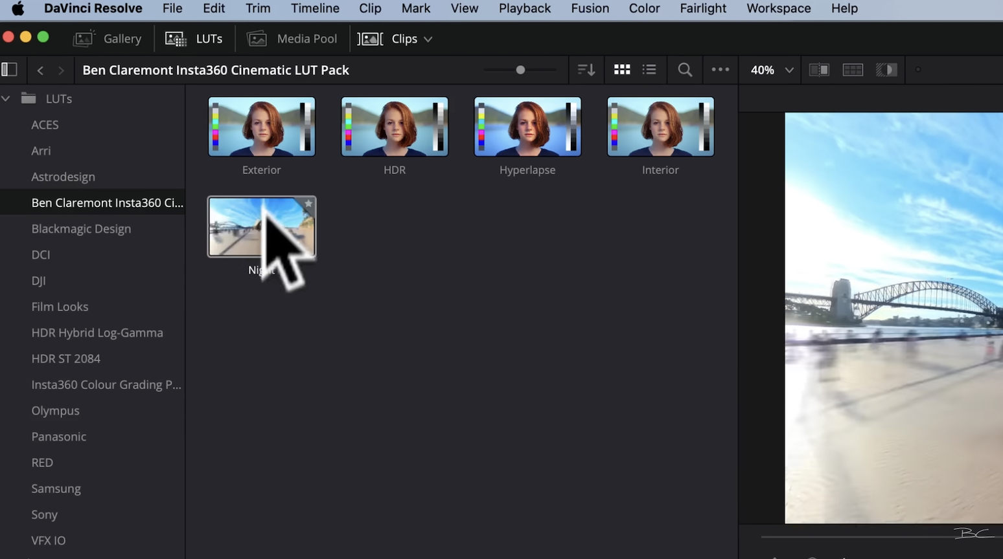
Task: Open the Media Pool panel
Action: [292, 39]
